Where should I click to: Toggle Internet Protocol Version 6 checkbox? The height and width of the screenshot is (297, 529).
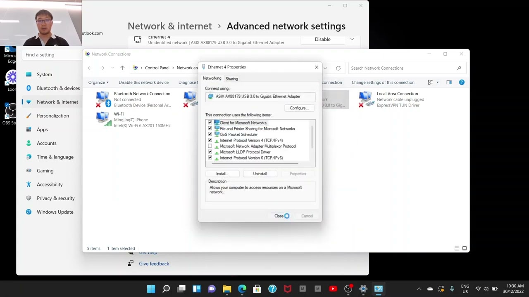pyautogui.click(x=210, y=158)
